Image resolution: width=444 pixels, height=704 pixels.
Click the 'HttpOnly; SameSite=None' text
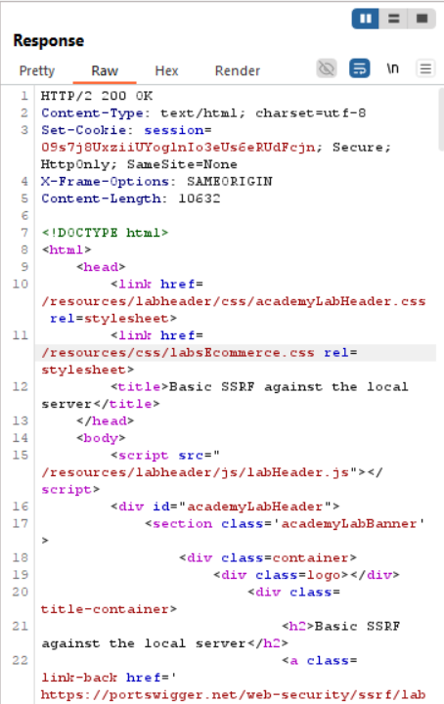click(x=139, y=164)
